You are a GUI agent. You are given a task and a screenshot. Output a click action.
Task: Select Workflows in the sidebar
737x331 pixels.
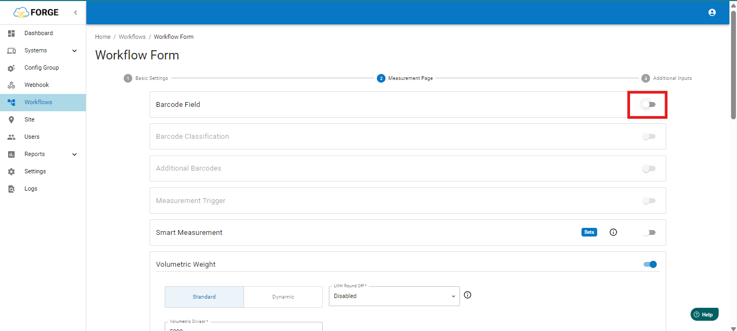[x=43, y=103]
